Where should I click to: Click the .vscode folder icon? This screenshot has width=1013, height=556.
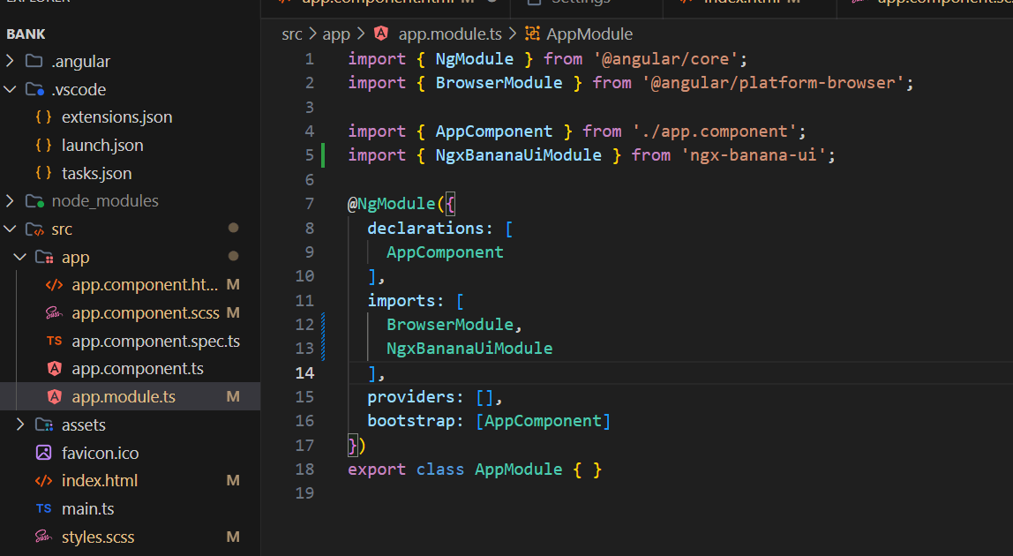(x=34, y=89)
